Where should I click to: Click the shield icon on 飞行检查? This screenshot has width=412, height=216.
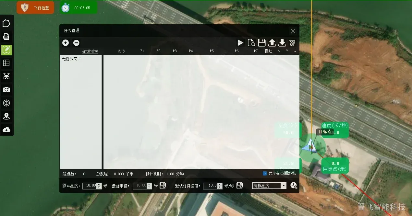25,7
